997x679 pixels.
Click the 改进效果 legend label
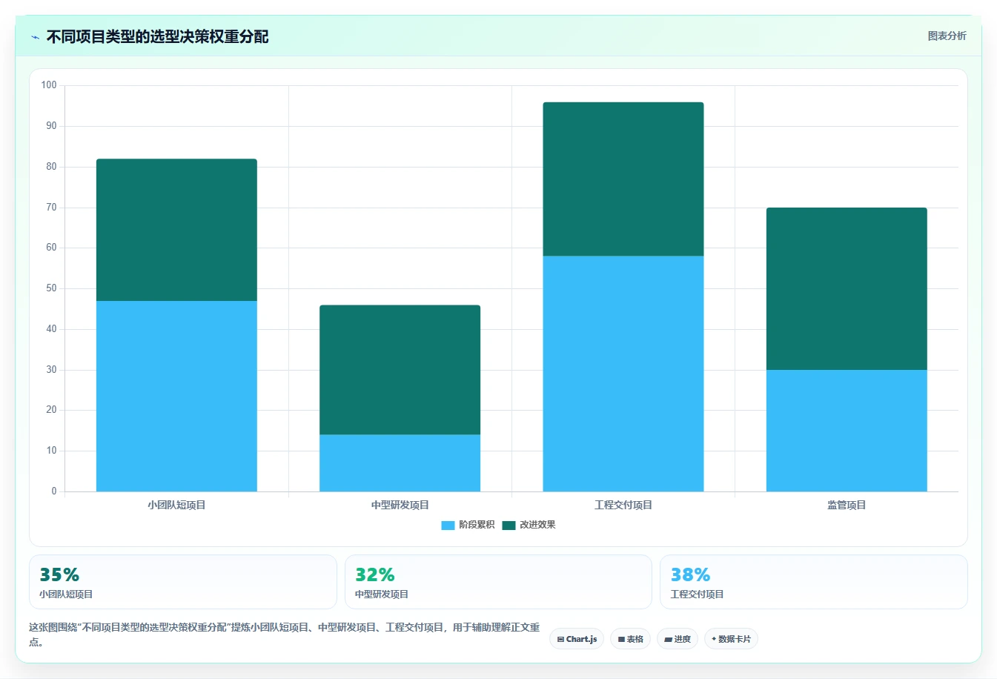[x=537, y=525]
